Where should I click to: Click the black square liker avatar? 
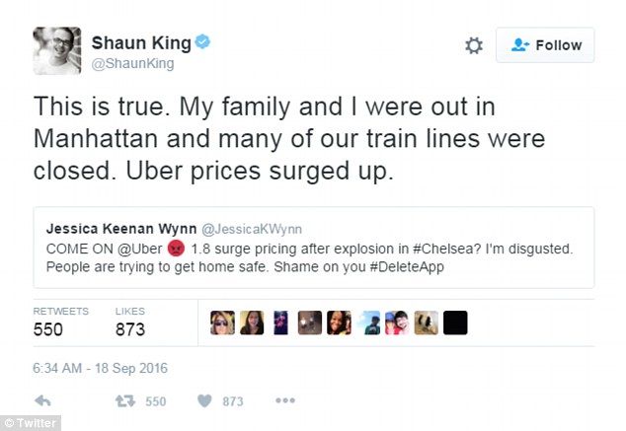pyautogui.click(x=454, y=323)
